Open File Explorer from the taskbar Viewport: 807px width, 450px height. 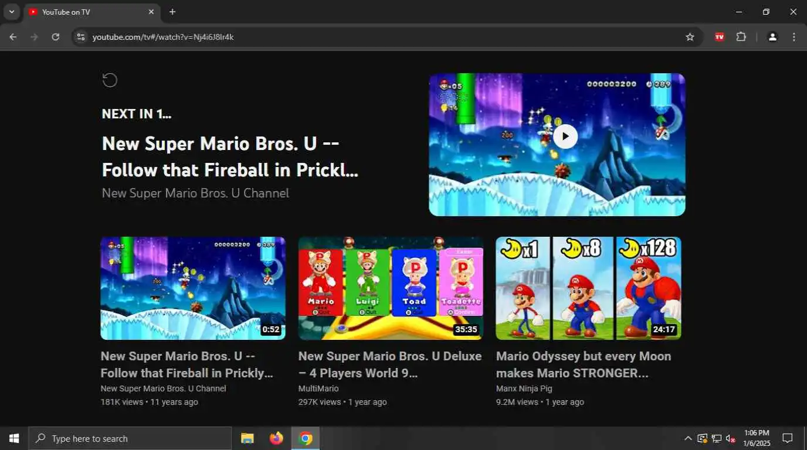coord(247,438)
